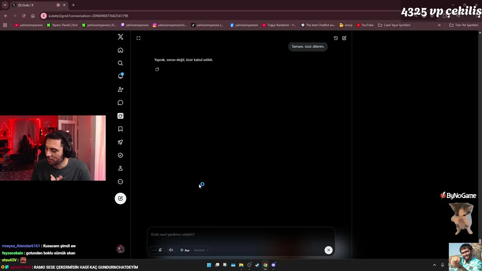Image resolution: width=482 pixels, height=271 pixels.
Task: Select the Grok icon in X sidebar
Action: click(120, 116)
